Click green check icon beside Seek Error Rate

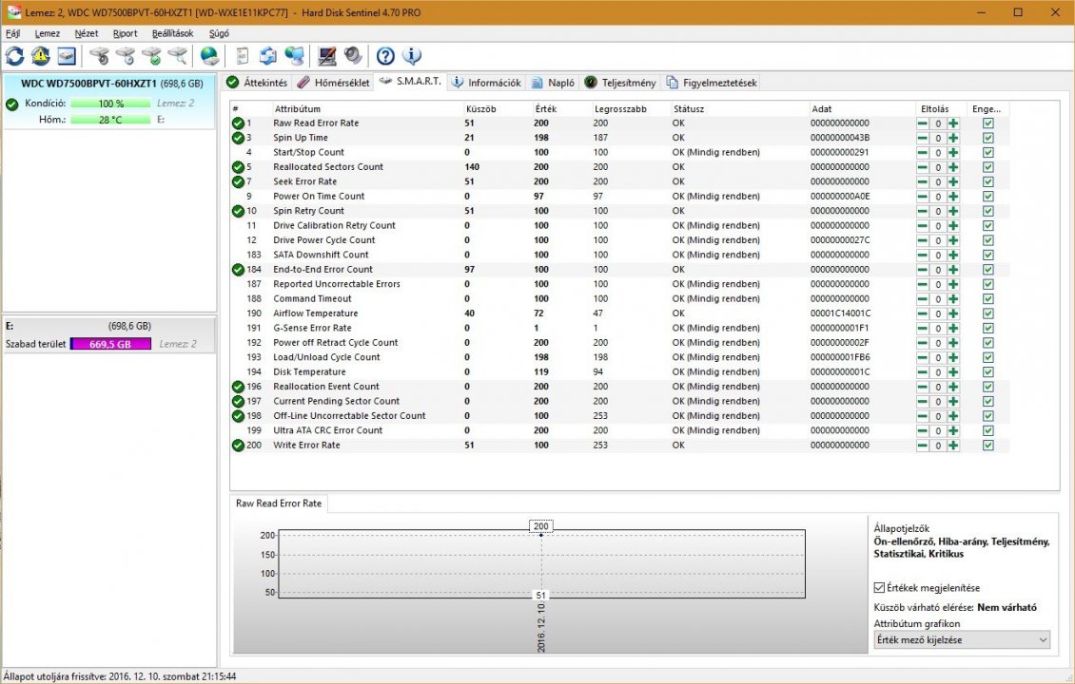238,181
